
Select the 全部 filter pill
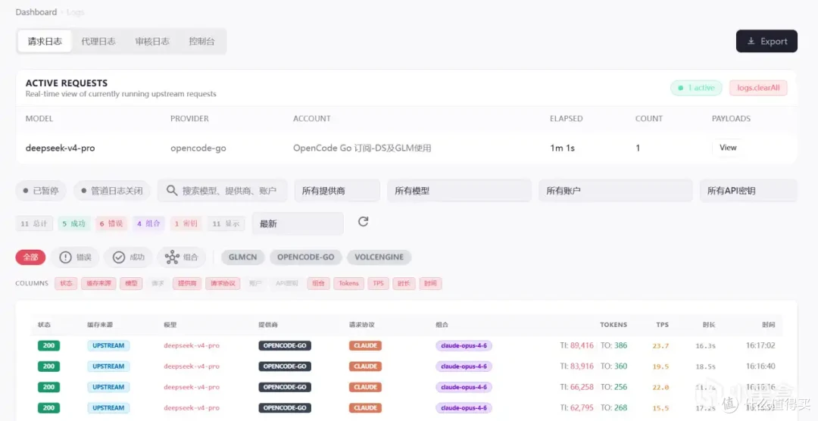31,257
